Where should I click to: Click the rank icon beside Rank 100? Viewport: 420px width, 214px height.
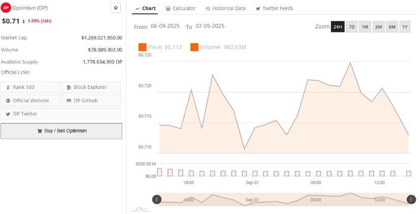(8, 87)
